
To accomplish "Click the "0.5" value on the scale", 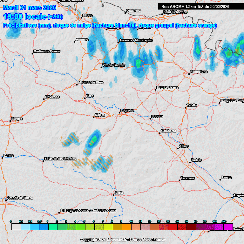I will click(39, 221).
